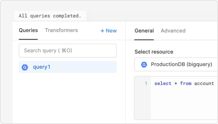218x124 pixels.
Task: Open the Transformers tab
Action: (61, 31)
